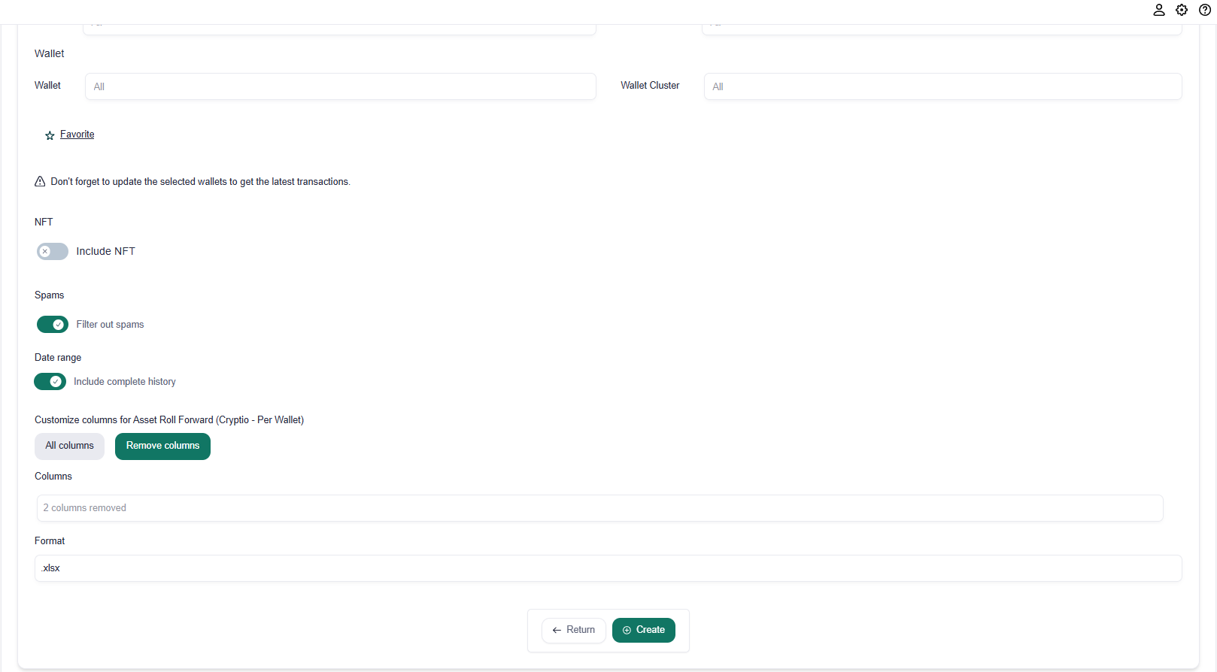The image size is (1217, 672).
Task: Open the Format dropdown showing .xlsx
Action: pyautogui.click(x=608, y=568)
